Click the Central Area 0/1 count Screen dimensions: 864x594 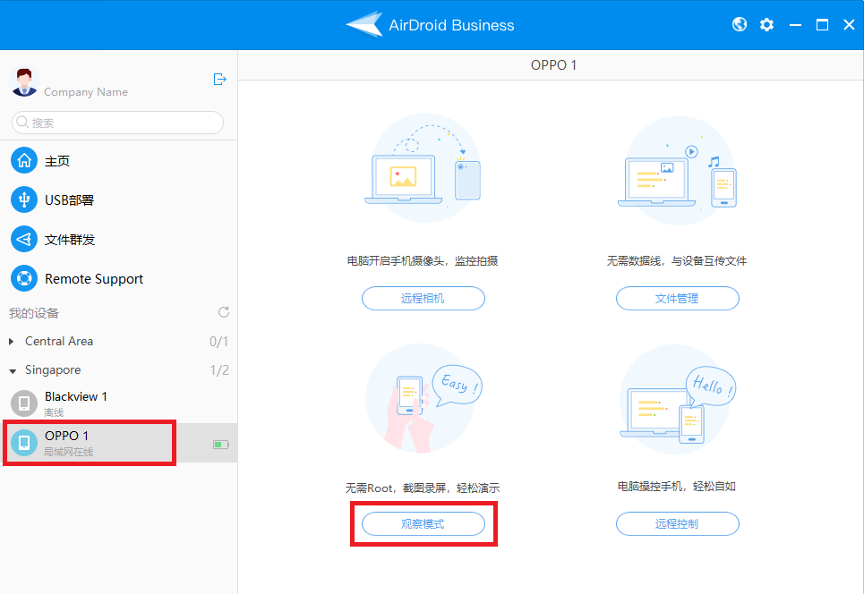(218, 342)
